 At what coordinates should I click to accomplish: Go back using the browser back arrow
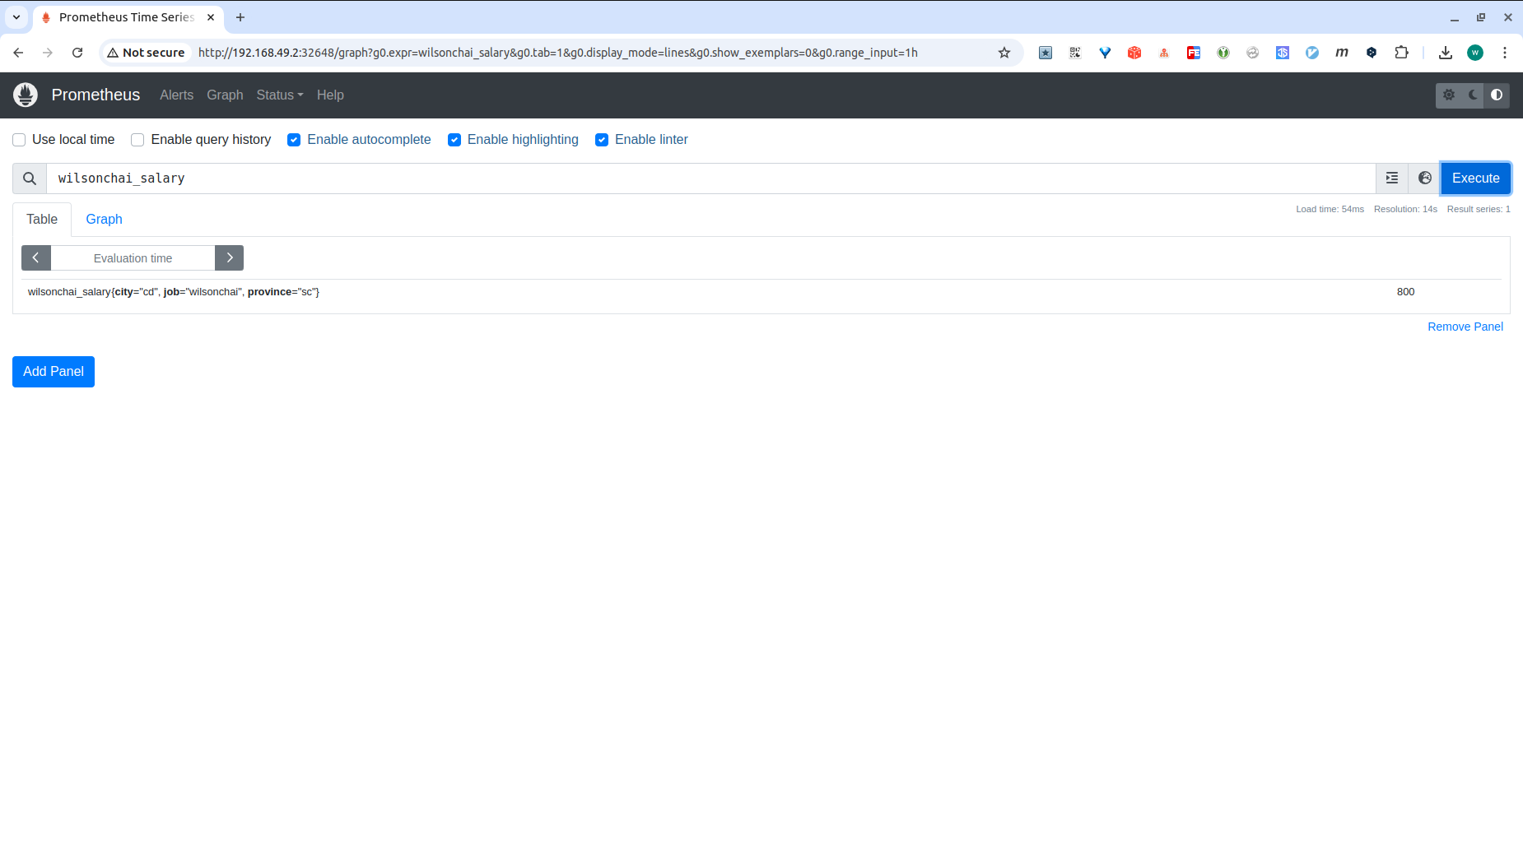(x=18, y=53)
